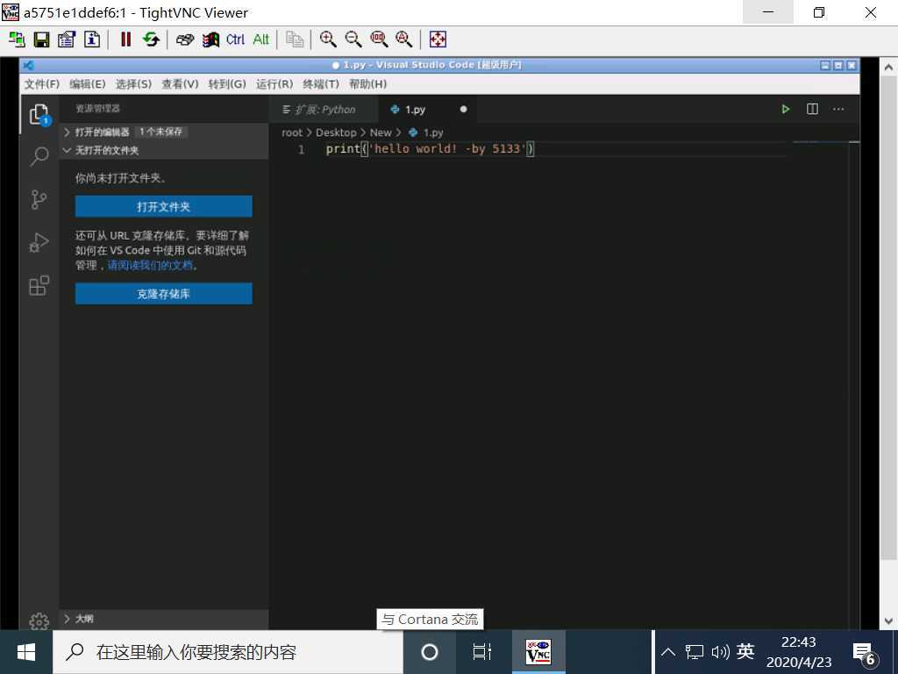Click the 克隆存储库 button

164,293
